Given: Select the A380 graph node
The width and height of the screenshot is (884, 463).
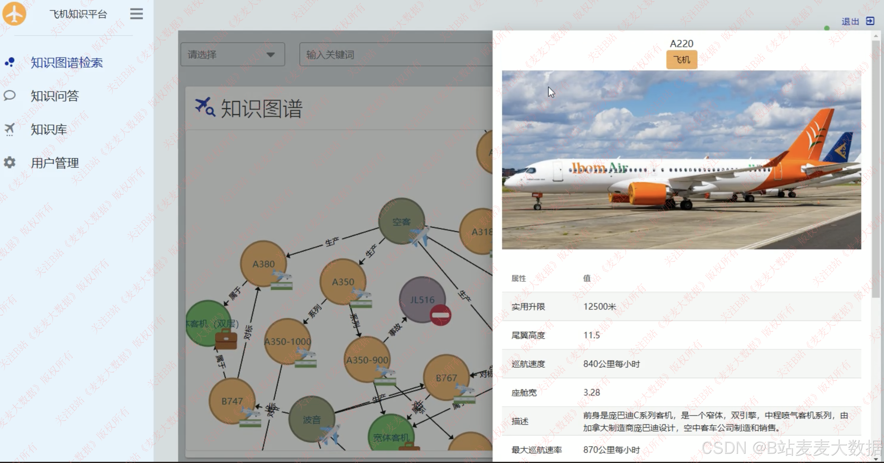Looking at the screenshot, I should point(263,263).
